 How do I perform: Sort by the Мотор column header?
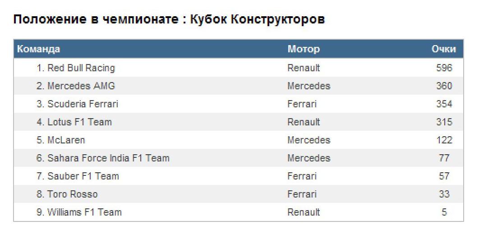[304, 49]
